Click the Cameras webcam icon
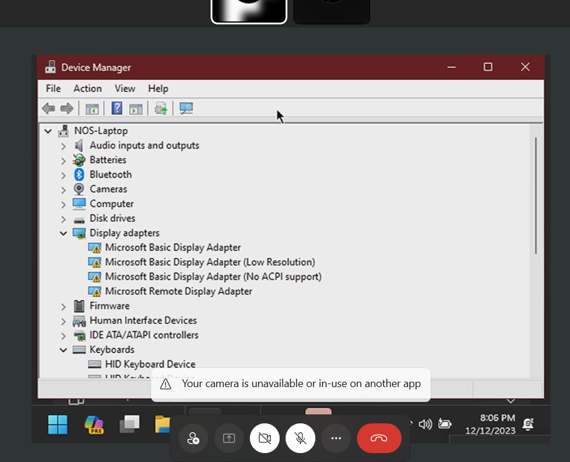The width and height of the screenshot is (570, 462). click(79, 189)
